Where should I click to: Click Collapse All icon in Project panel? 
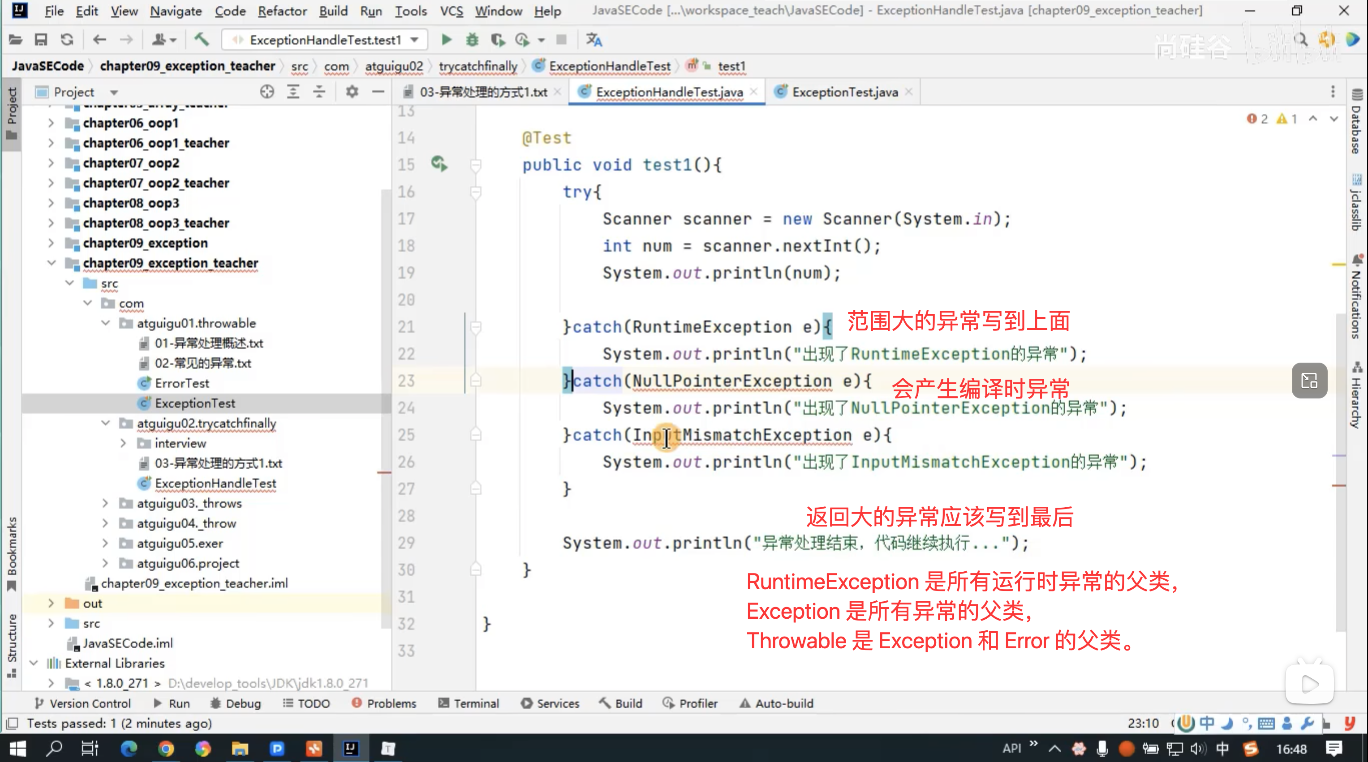point(319,92)
